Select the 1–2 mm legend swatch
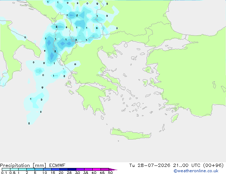Viewport: 226px width, 174px height. click(x=22, y=169)
